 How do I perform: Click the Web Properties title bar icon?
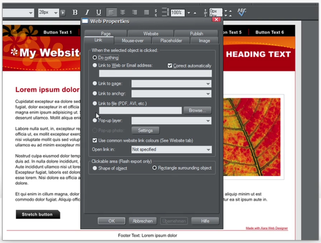pyautogui.click(x=85, y=21)
